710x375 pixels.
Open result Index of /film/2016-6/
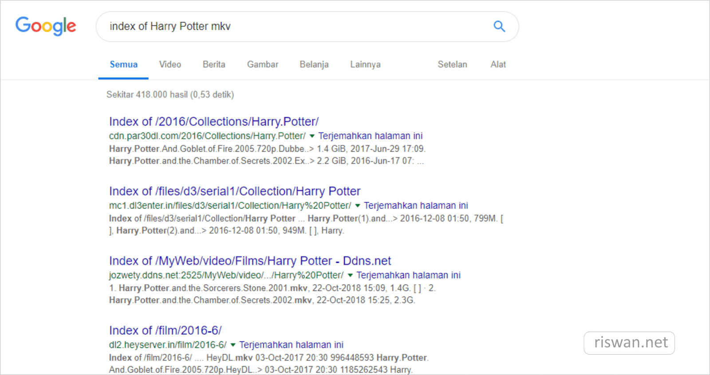[166, 330]
